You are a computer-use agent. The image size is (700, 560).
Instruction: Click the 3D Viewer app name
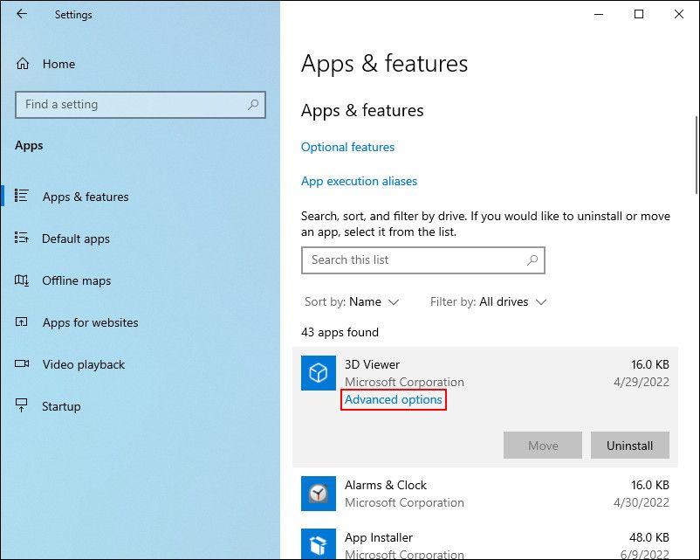pyautogui.click(x=373, y=364)
